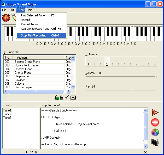
Task: Select Tune2 in Tunes list
Action: coord(7,114)
